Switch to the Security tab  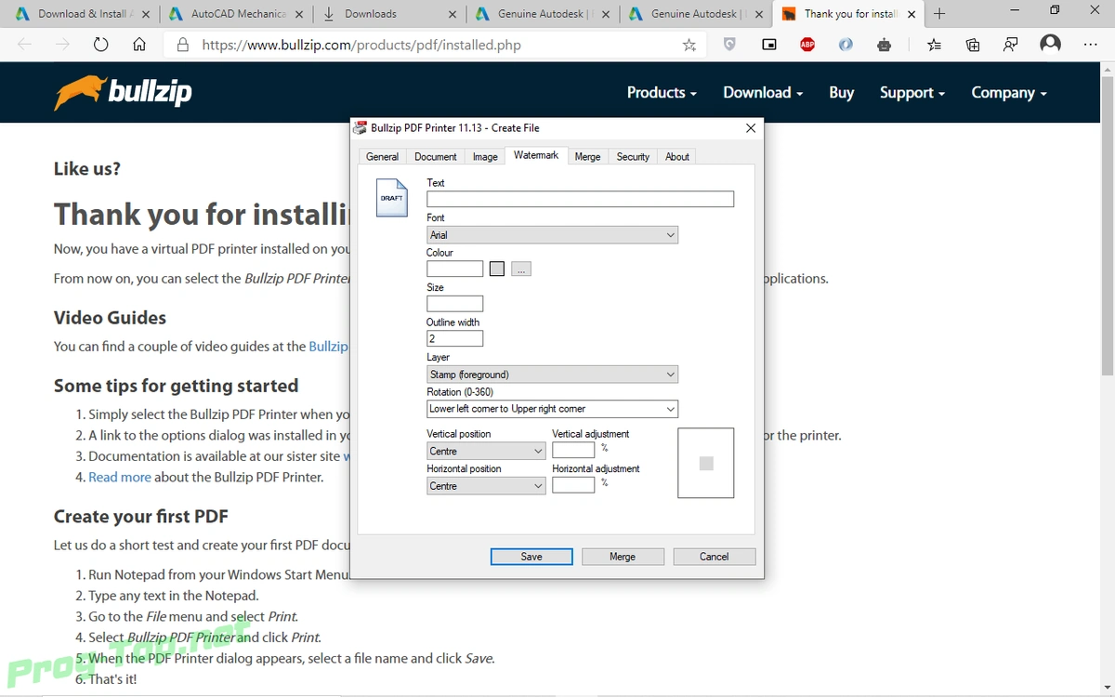click(633, 157)
